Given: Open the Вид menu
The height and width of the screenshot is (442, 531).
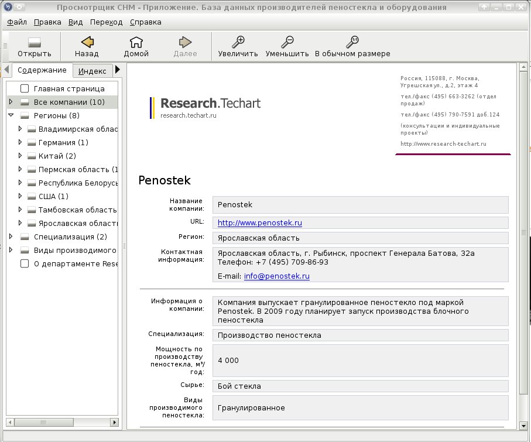Looking at the screenshot, I should click(76, 22).
